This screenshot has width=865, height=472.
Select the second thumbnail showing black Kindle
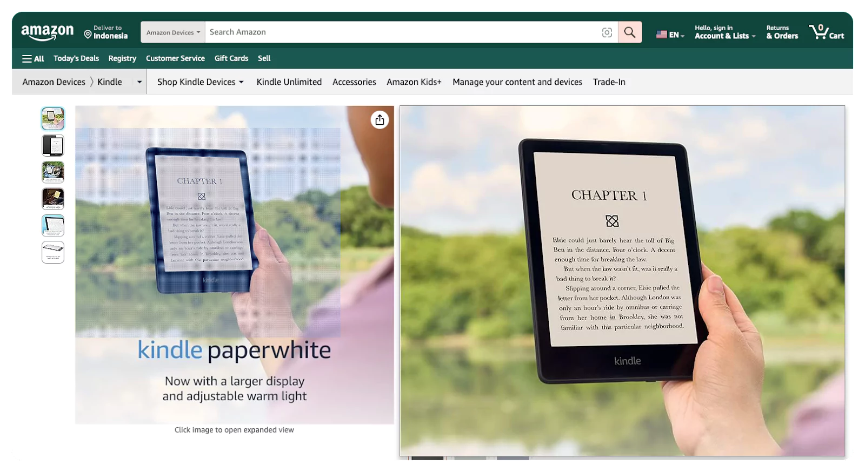[x=53, y=145]
